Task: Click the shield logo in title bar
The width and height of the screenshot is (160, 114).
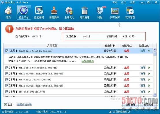Action: click(x=2, y=2)
